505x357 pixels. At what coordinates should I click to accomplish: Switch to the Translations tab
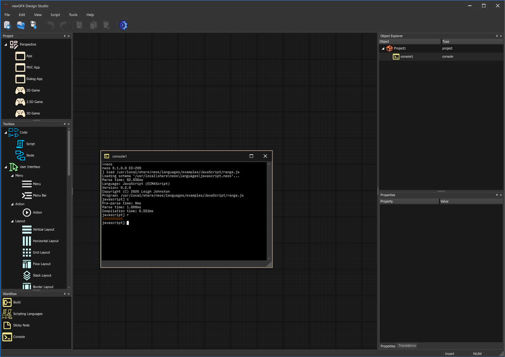[x=407, y=346]
